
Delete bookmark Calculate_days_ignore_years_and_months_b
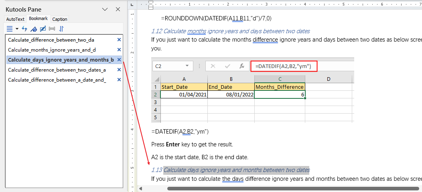click(x=119, y=60)
